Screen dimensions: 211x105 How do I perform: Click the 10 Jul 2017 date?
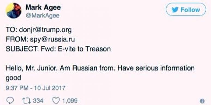click(50, 88)
